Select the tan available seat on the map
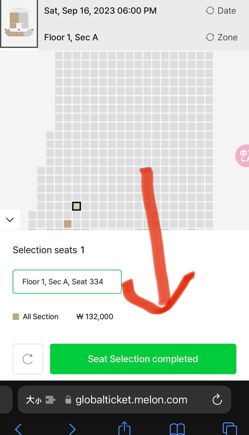This screenshot has width=249, height=435. tap(67, 223)
